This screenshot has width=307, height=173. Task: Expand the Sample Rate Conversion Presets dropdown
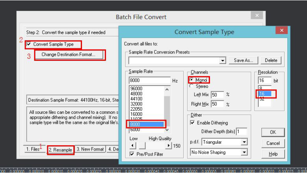click(x=222, y=61)
